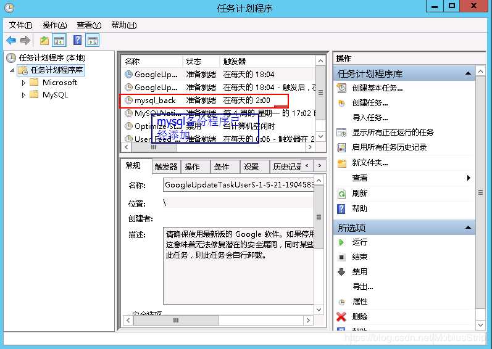
Task: Click the 创建基本任务 action icon
Action: point(342,88)
